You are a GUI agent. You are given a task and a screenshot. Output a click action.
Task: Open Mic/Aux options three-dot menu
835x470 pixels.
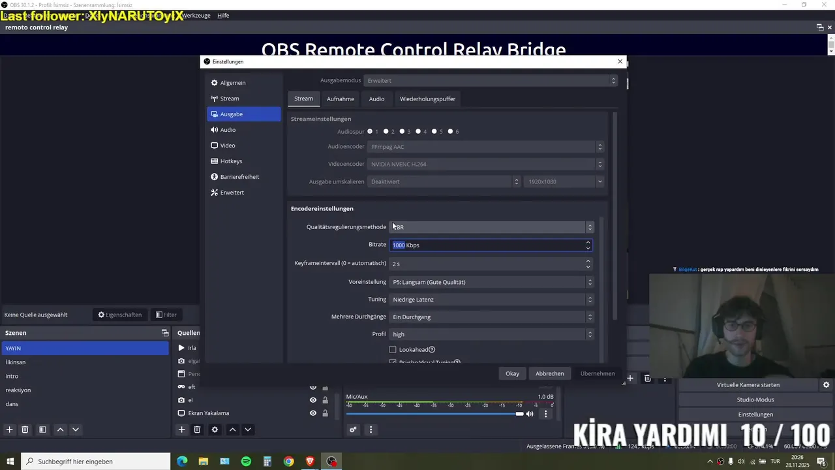click(546, 414)
